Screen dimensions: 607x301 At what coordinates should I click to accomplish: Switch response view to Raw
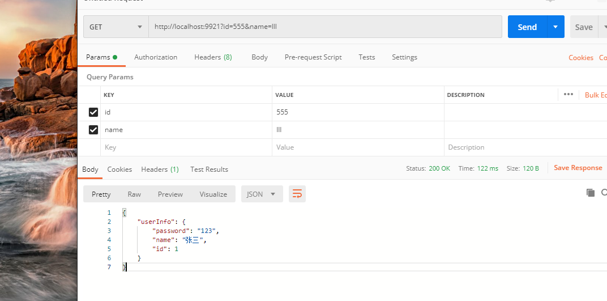(134, 194)
